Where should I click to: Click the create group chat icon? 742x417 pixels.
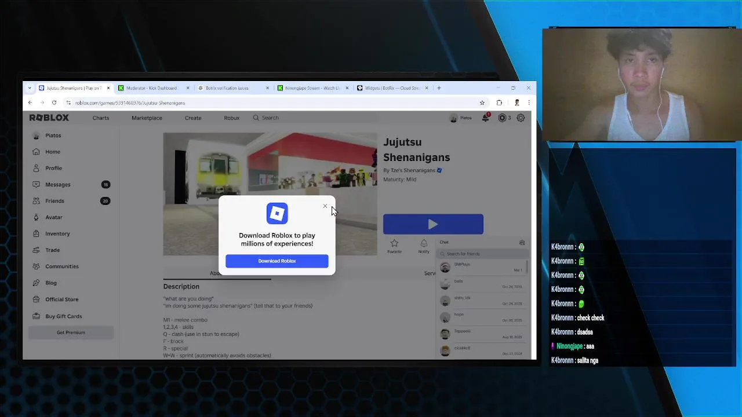coord(522,243)
